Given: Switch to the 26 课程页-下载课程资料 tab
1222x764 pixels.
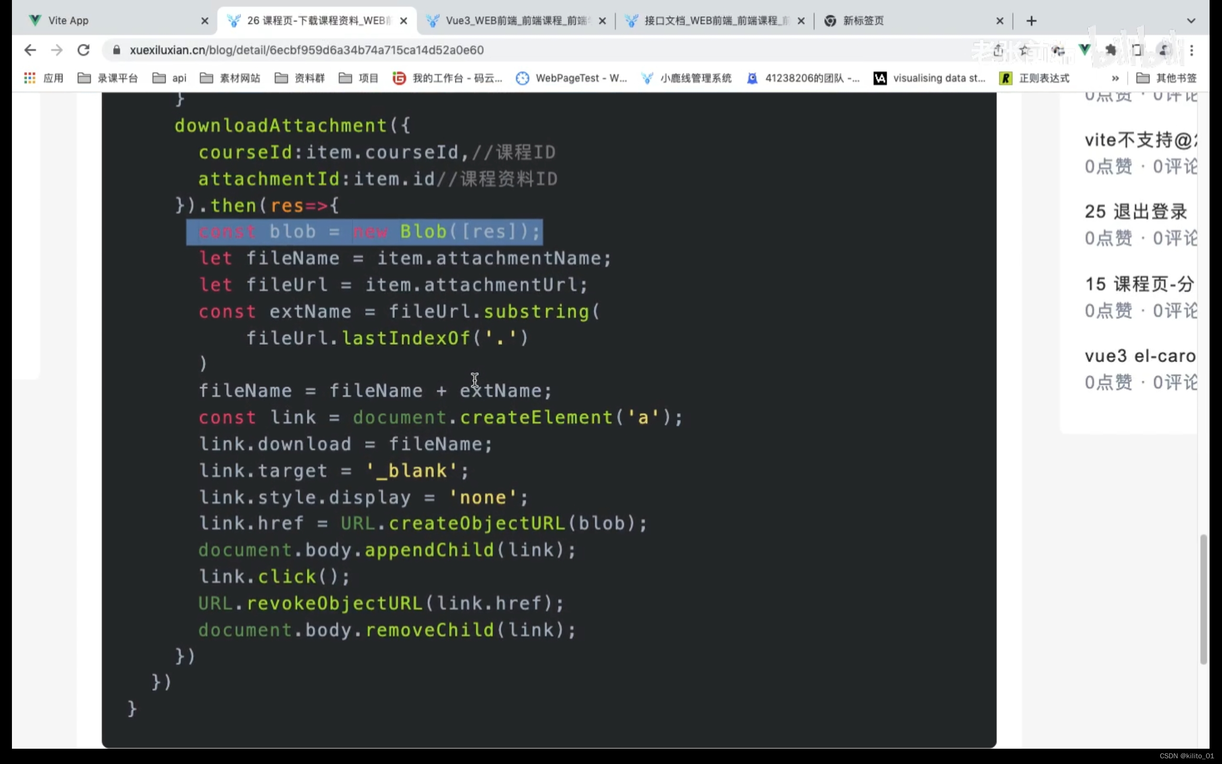Looking at the screenshot, I should pos(318,21).
